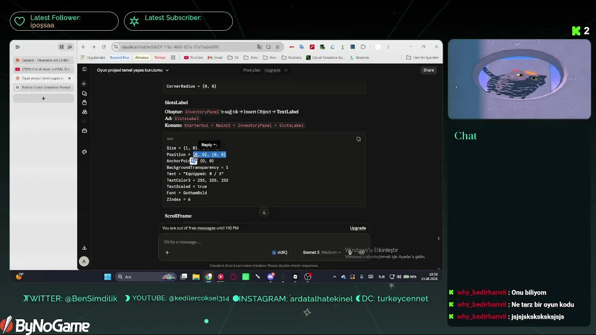Image resolution: width=596 pixels, height=335 pixels.
Task: Open the vidIQ dropdown in composer
Action: 281,253
